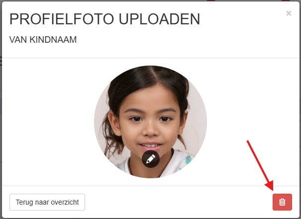Viewport: 301px width, 219px height.
Task: Remove the uploaded picture using red trash icon
Action: click(282, 202)
